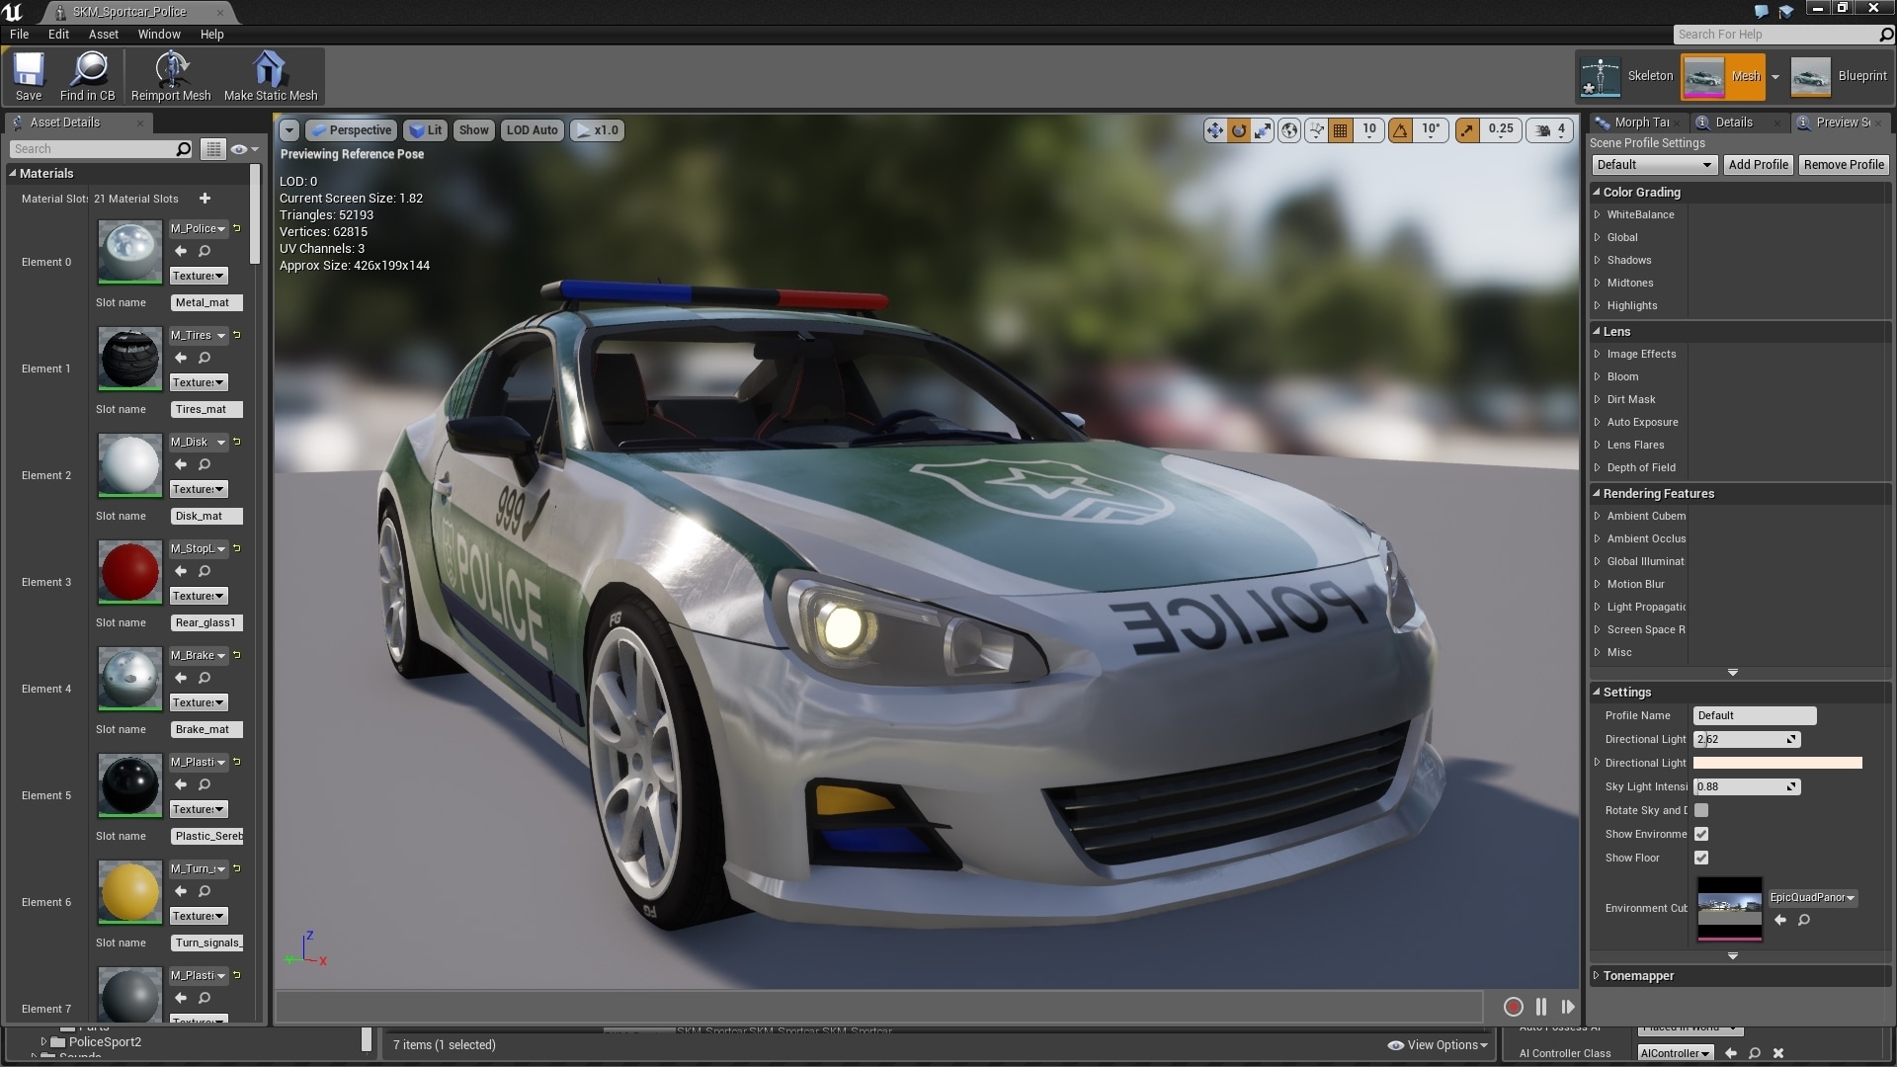Viewport: 1897px width, 1067px height.
Task: Open the Lit view mode dropdown
Action: click(x=425, y=129)
